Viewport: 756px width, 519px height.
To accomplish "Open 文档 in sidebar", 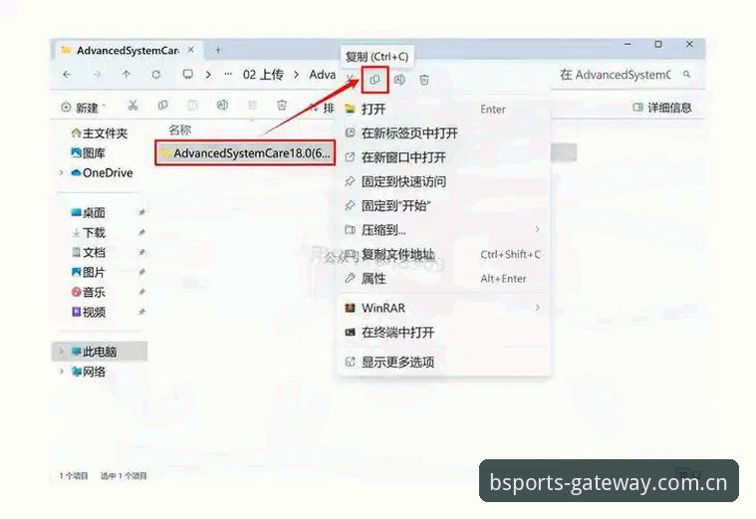I will (x=89, y=252).
